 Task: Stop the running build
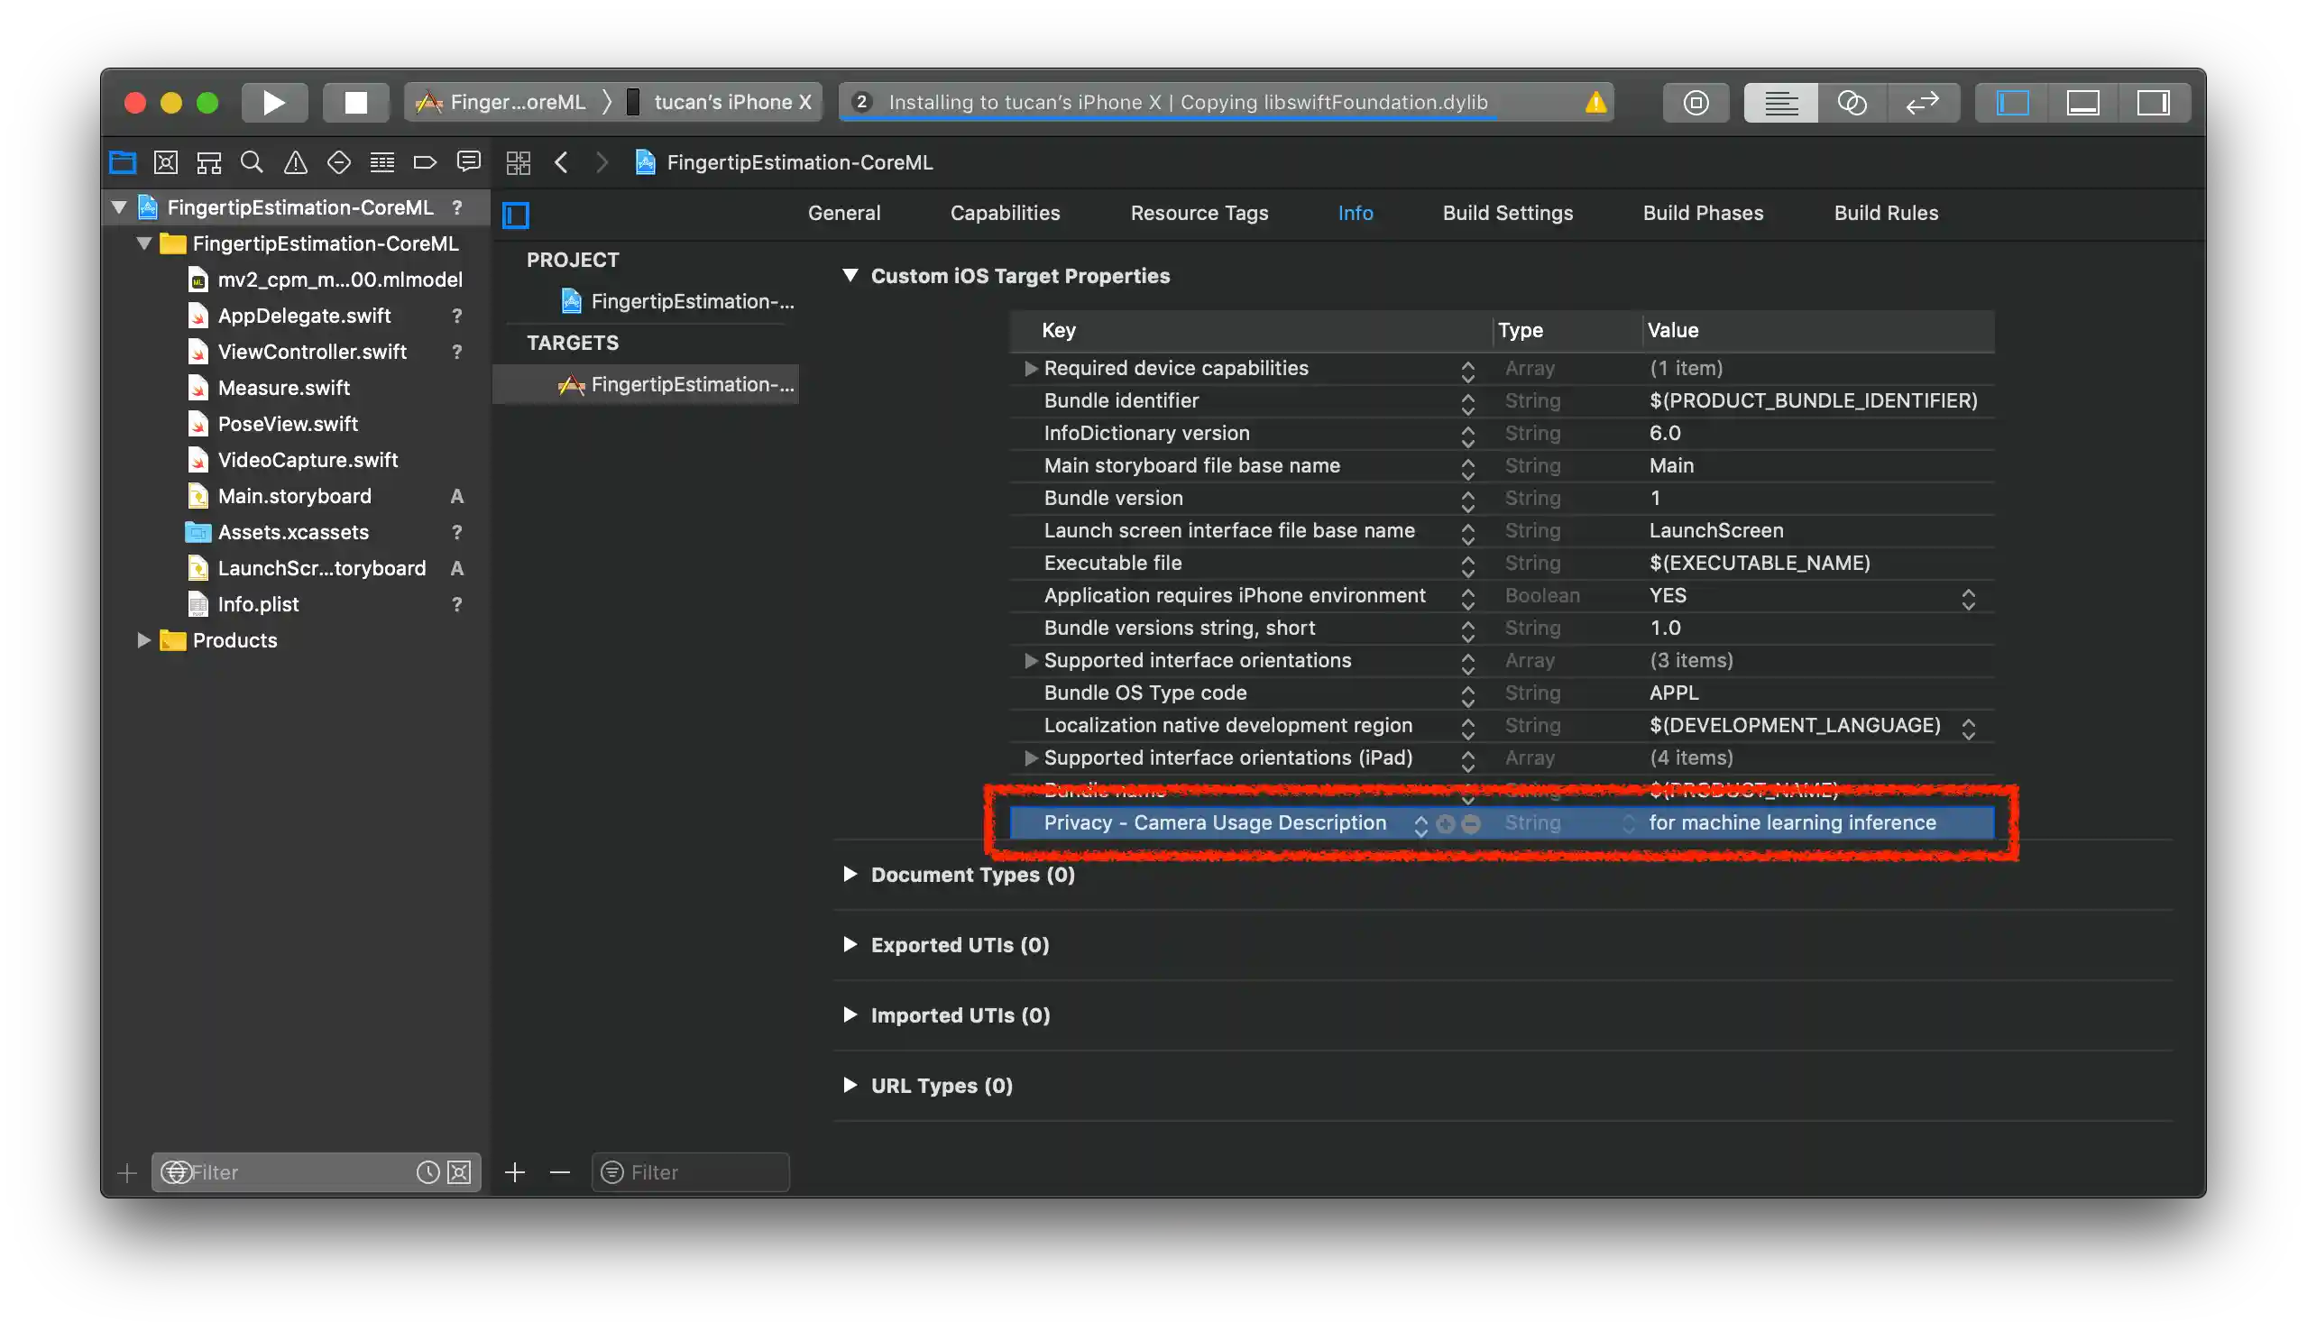pos(355,102)
